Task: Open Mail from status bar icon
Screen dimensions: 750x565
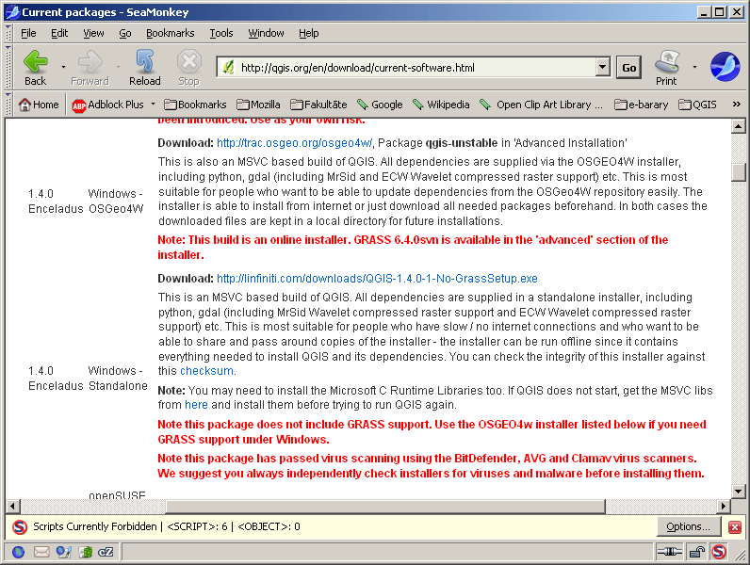Action: (x=41, y=552)
